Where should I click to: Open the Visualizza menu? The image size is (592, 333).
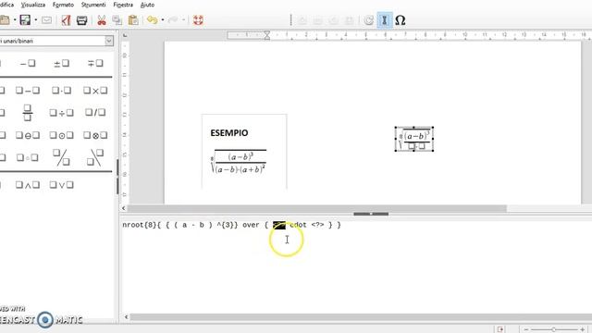(33, 5)
